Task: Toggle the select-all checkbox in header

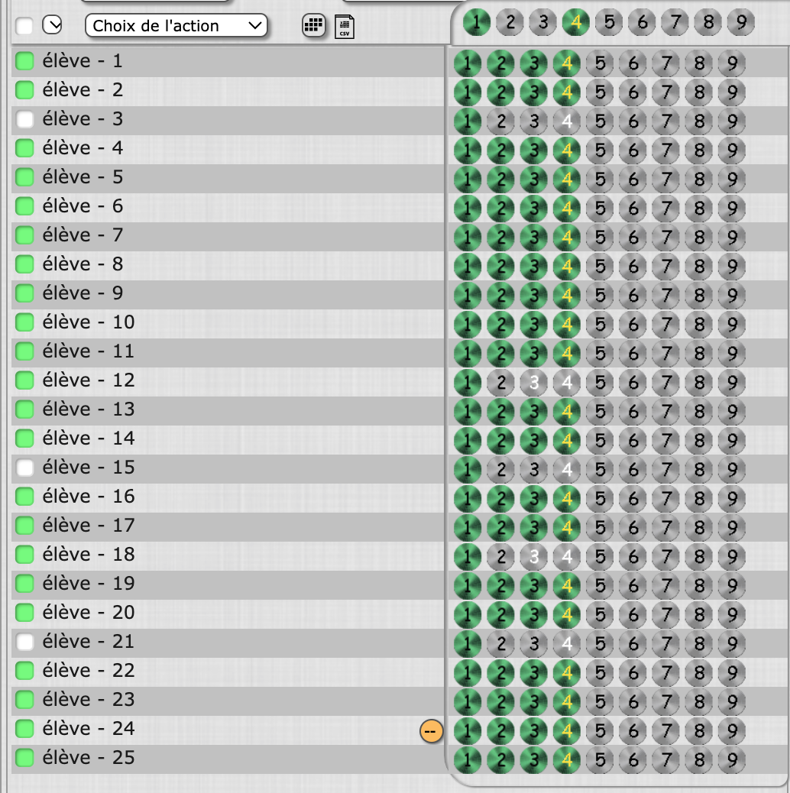Action: pos(25,26)
